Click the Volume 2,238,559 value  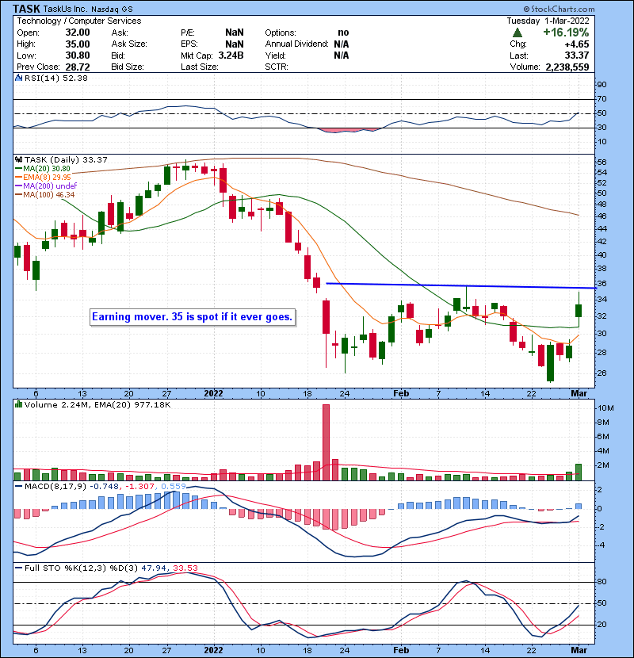[567, 67]
